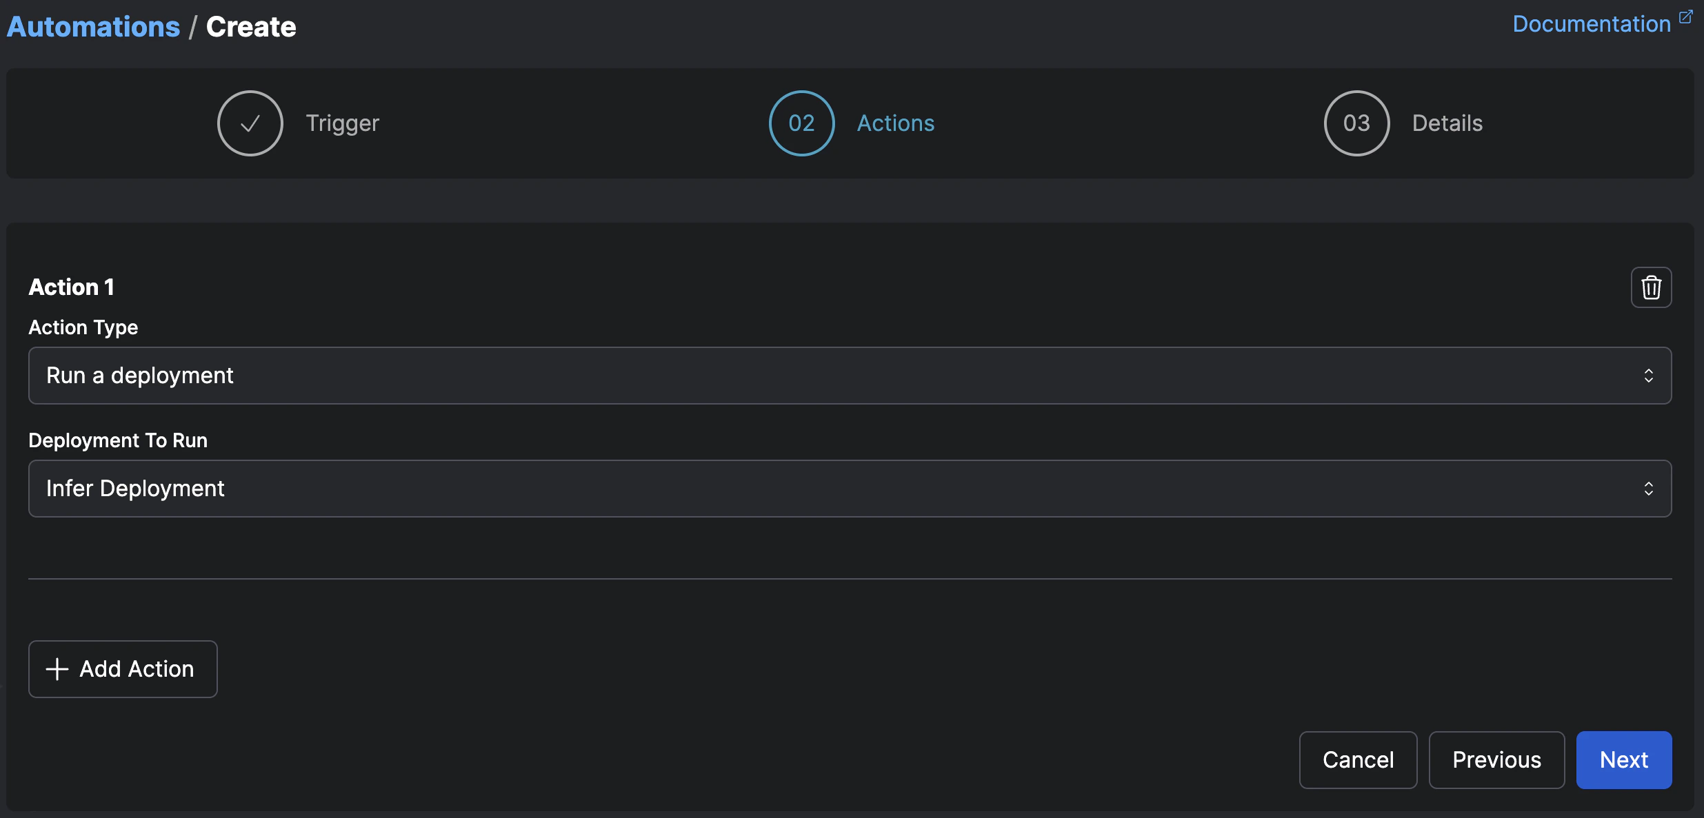Click the Action 1 heading
The width and height of the screenshot is (1704, 818).
click(71, 287)
